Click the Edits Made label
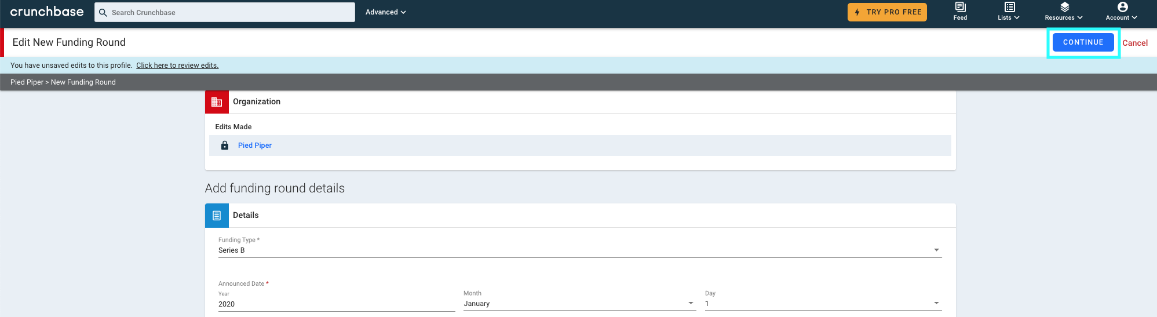 tap(233, 127)
